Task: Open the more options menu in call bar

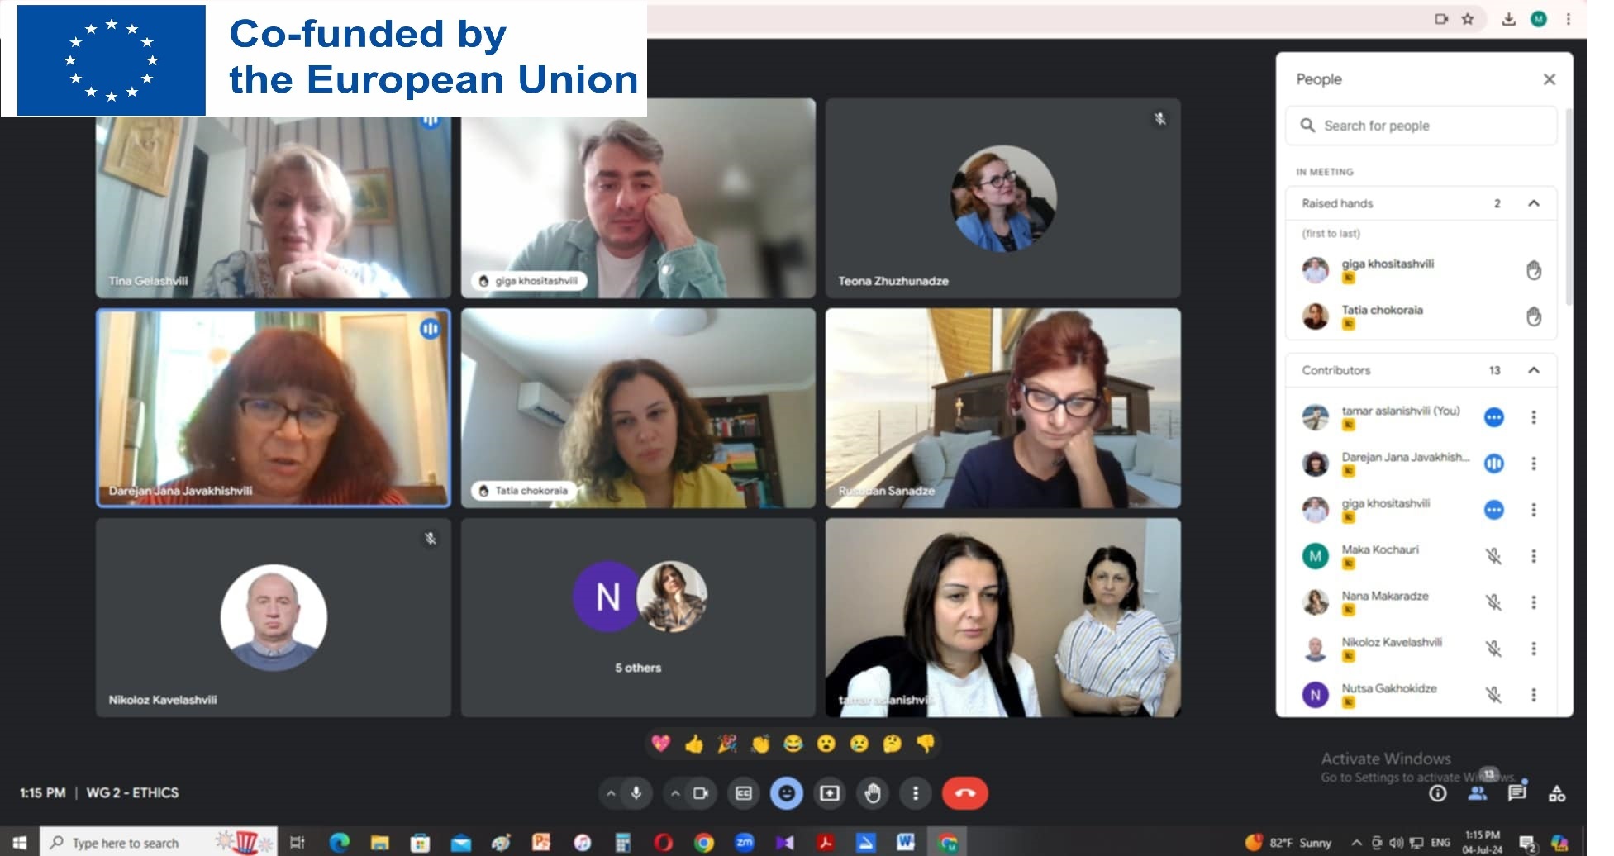Action: (916, 793)
